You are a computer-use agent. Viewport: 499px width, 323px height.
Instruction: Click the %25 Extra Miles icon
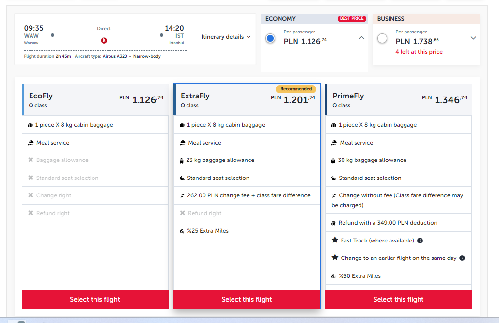182,231
